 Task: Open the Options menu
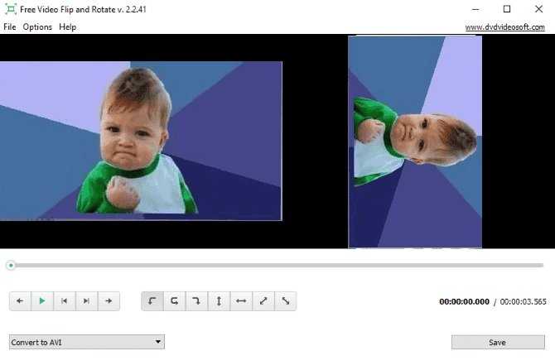click(x=37, y=26)
